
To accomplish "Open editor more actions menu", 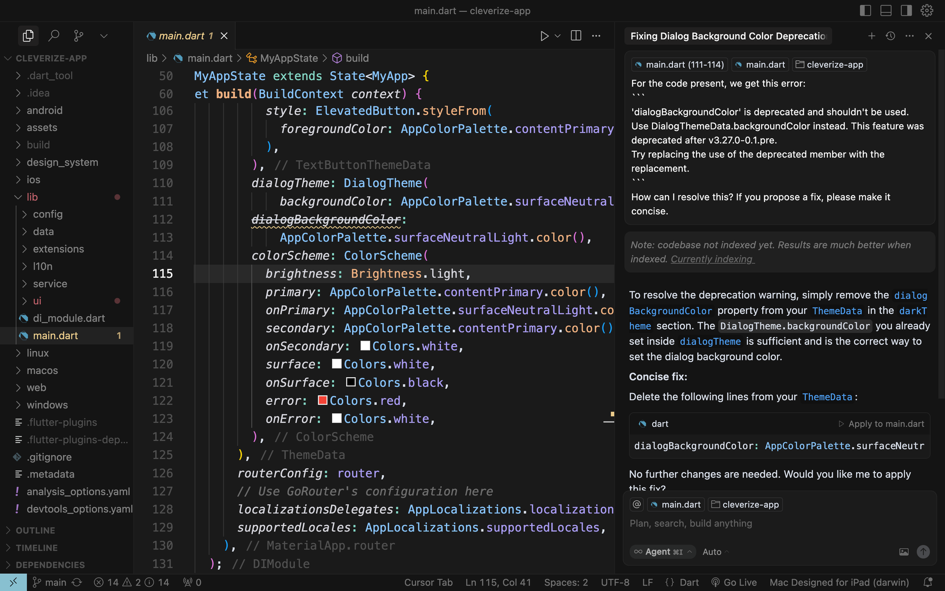I will pos(596,35).
